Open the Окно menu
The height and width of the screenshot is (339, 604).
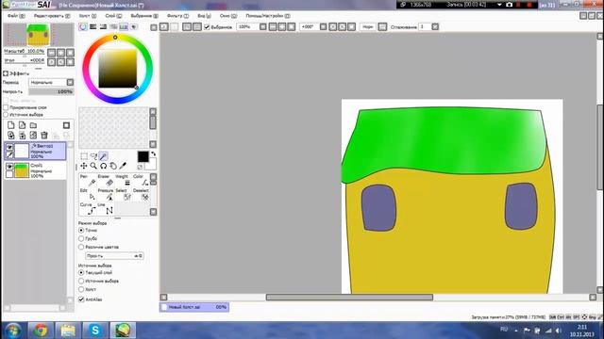[228, 16]
